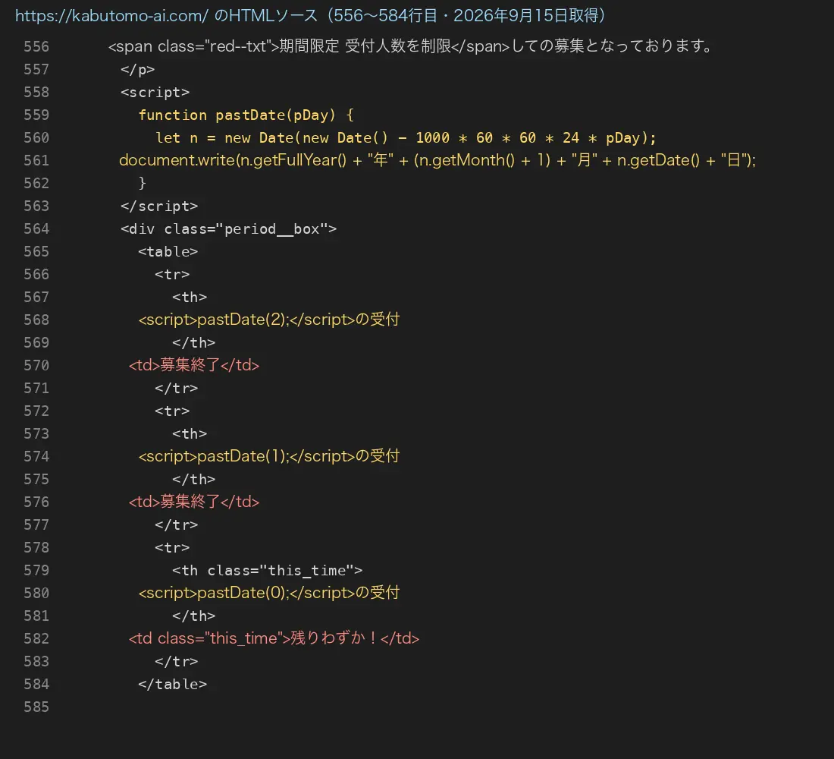834x759 pixels.
Task: Click the <th> tag on line 567
Action: (190, 298)
